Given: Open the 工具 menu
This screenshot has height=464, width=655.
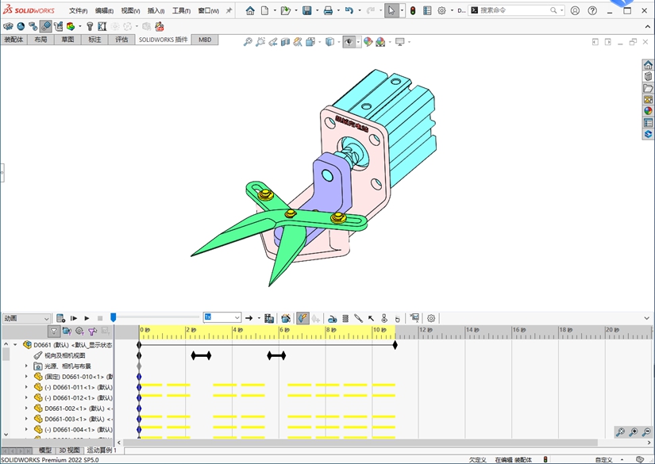Looking at the screenshot, I should click(x=181, y=11).
